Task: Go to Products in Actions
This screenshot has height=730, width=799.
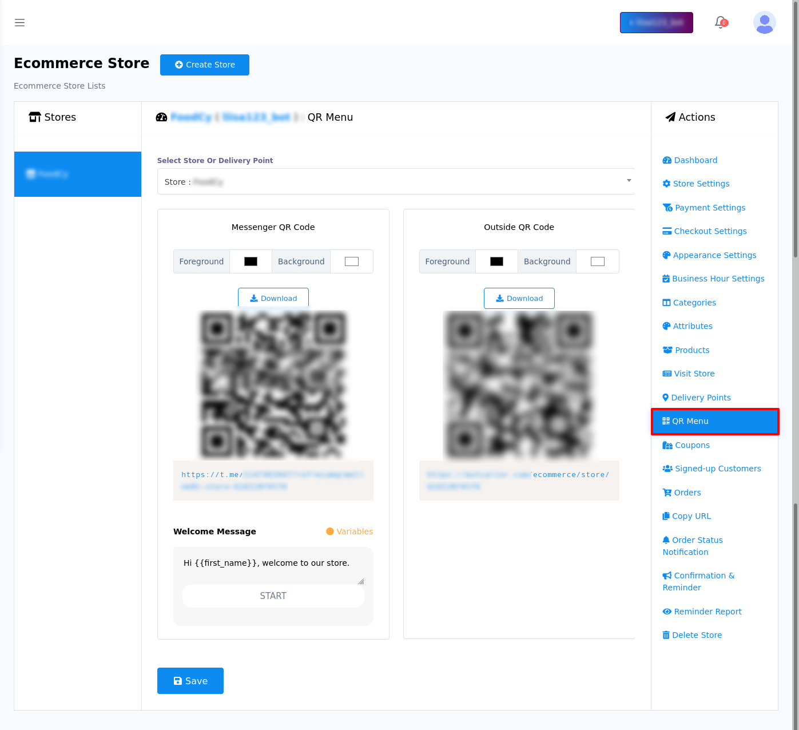Action: pos(686,350)
